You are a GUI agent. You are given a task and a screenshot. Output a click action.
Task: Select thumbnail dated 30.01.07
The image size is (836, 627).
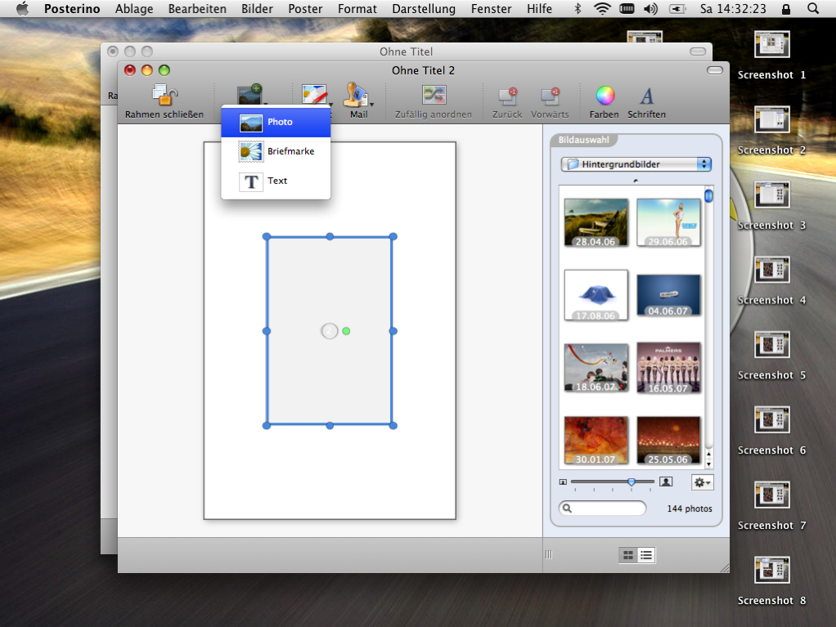[596, 441]
